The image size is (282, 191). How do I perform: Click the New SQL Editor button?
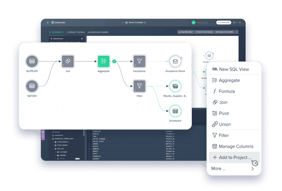186,32
